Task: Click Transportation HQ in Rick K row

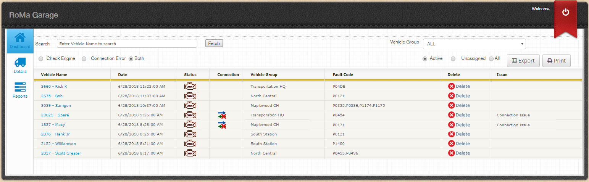Action: pyautogui.click(x=268, y=86)
